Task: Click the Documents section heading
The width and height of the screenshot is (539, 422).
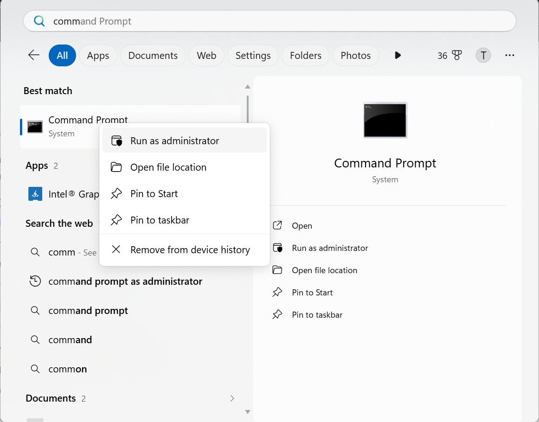Action: 51,398
